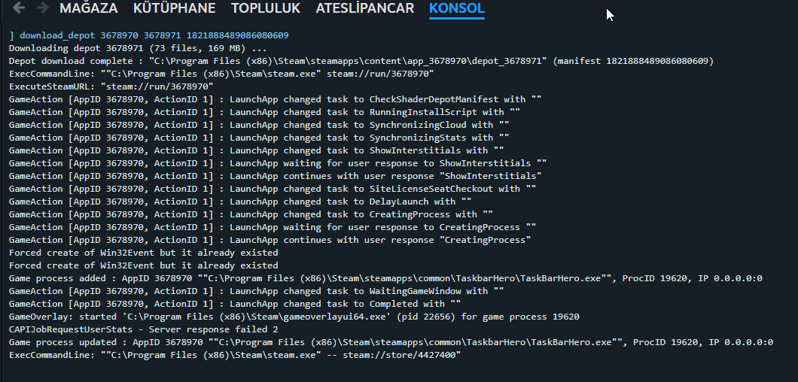This screenshot has height=382, width=798.
Task: Click the GameOverlay started line
Action: 294,317
